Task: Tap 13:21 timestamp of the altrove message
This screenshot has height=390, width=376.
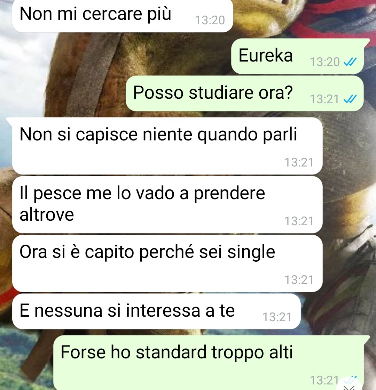Action: click(x=299, y=221)
